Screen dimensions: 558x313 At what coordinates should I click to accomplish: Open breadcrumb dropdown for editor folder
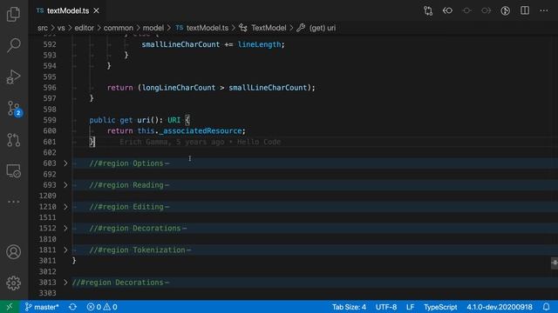[85, 28]
